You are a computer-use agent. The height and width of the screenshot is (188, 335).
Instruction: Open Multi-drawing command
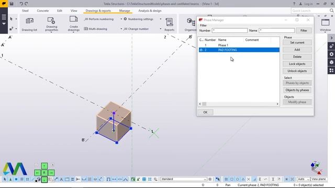96,29
